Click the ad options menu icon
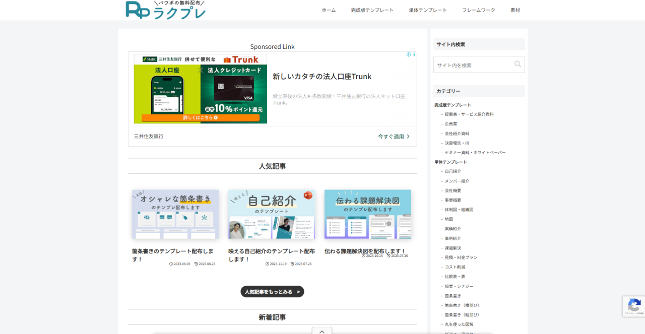645x334 pixels. tap(414, 54)
